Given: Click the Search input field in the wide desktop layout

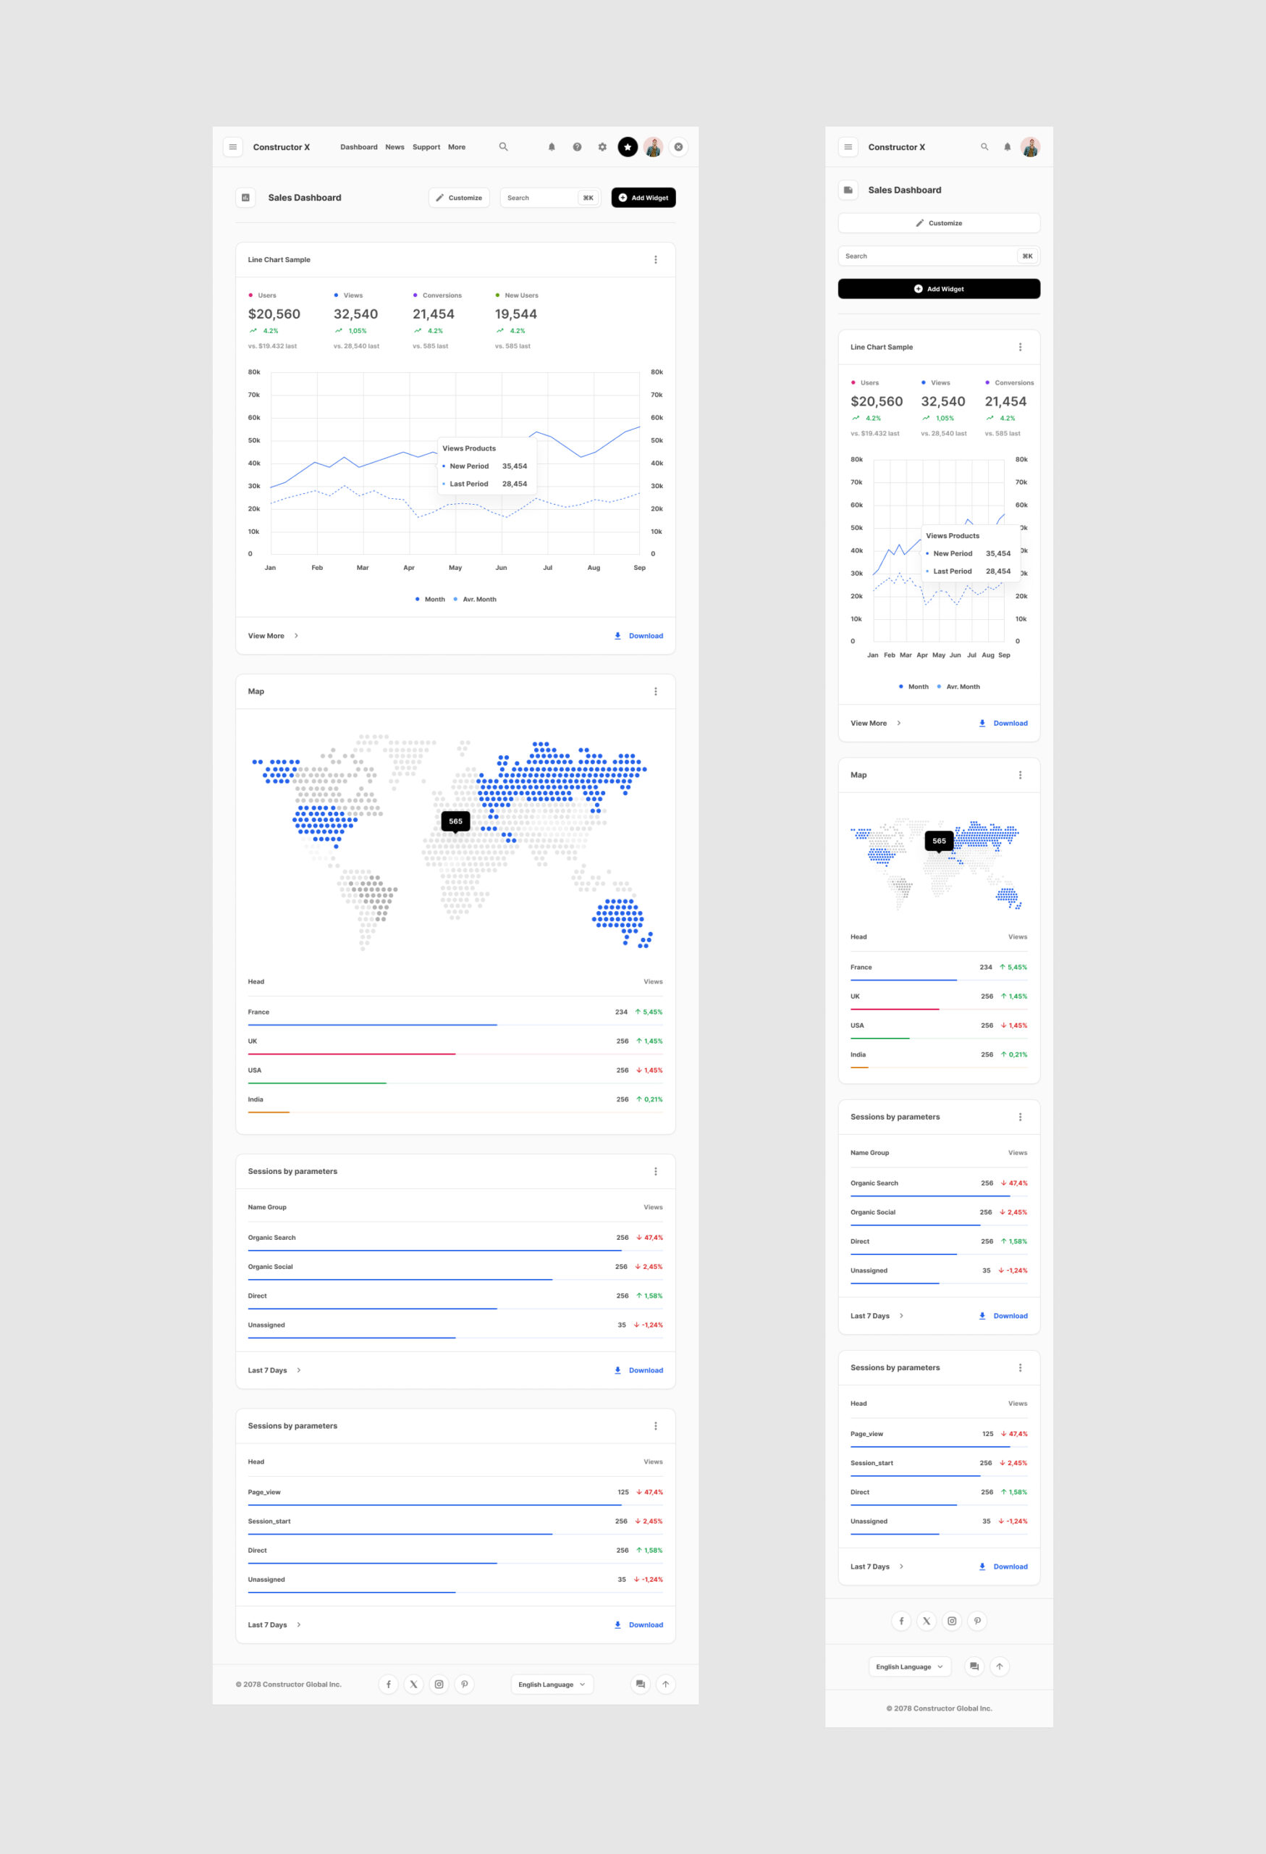Looking at the screenshot, I should [x=539, y=198].
